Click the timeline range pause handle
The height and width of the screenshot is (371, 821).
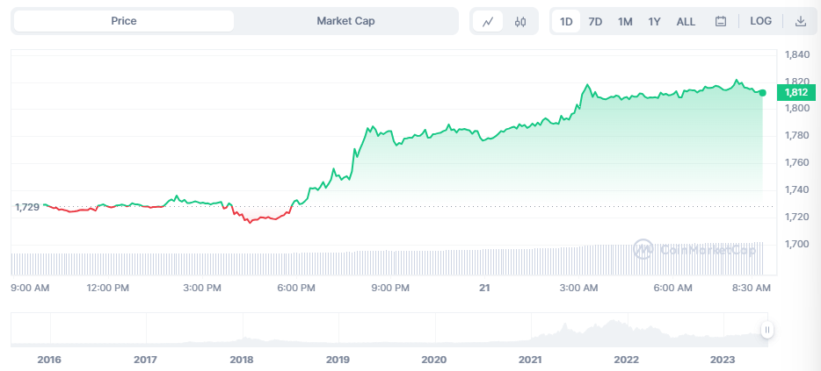767,330
